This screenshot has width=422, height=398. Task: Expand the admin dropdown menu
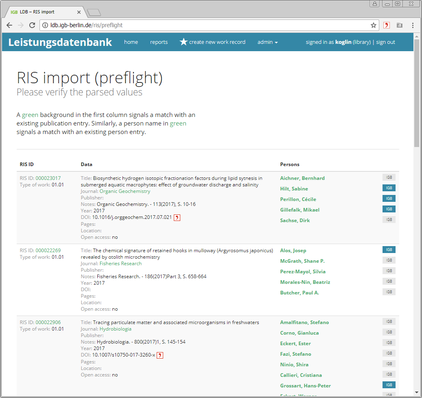click(267, 42)
